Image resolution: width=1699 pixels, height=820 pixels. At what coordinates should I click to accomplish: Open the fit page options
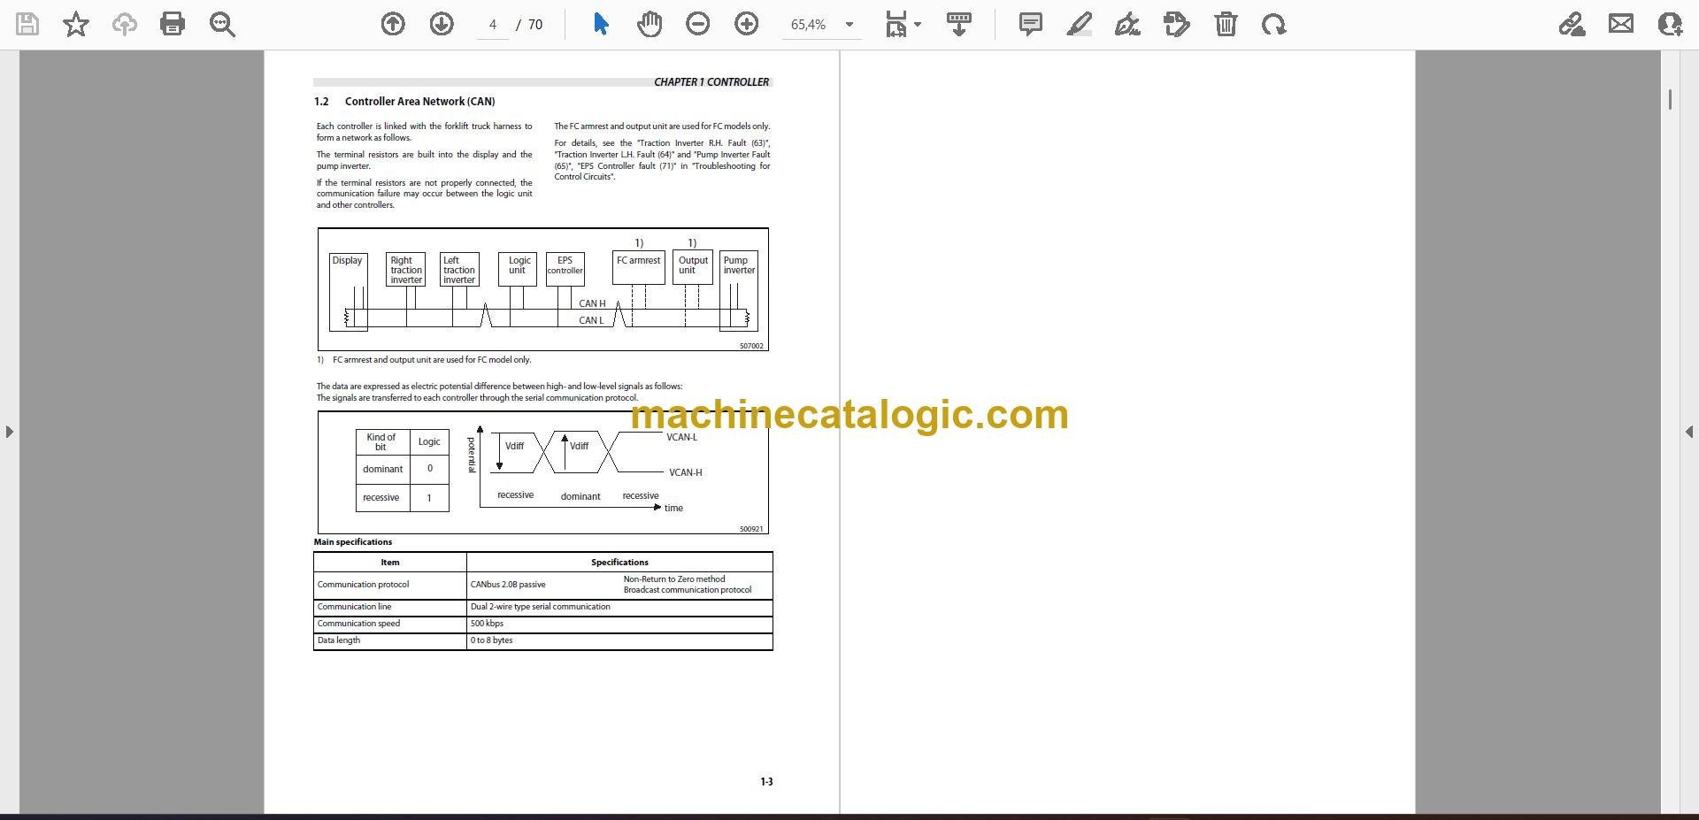(903, 24)
